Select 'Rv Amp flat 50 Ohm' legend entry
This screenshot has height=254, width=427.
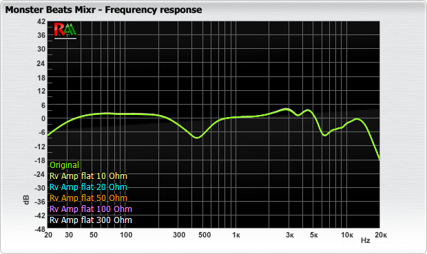(x=88, y=198)
